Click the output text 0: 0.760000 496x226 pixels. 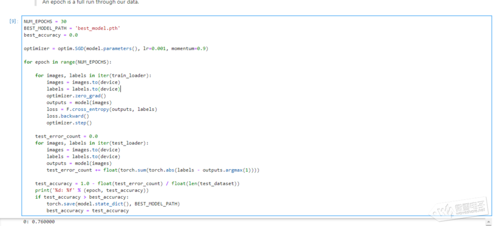[39, 222]
